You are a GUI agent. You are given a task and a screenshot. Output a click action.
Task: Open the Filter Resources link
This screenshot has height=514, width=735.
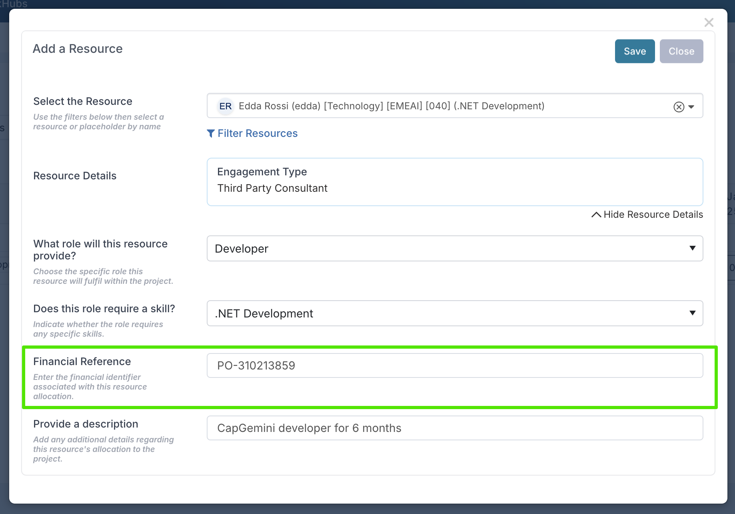[x=252, y=133]
